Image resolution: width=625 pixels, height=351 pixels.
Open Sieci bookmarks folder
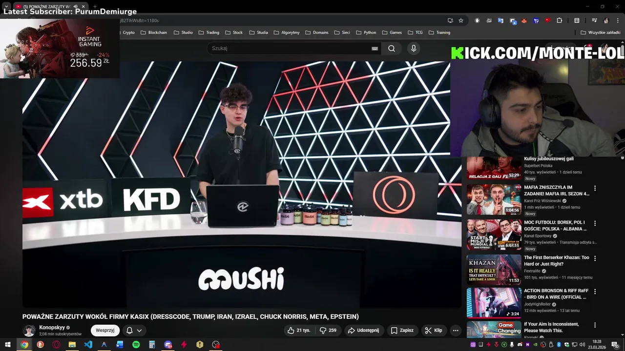tap(342, 33)
